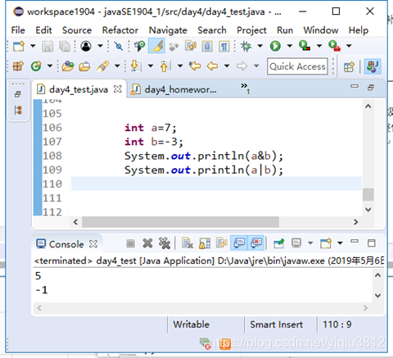Click the Run External Tools icon
393x358 pixels.
(x=334, y=46)
